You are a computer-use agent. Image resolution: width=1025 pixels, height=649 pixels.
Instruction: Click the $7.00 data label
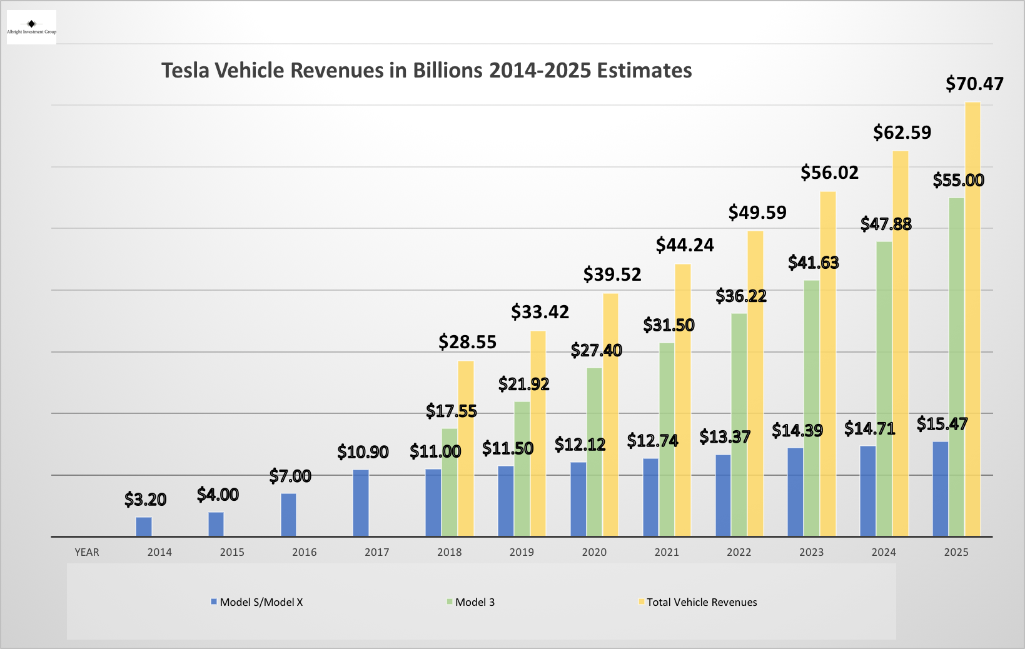coord(290,476)
